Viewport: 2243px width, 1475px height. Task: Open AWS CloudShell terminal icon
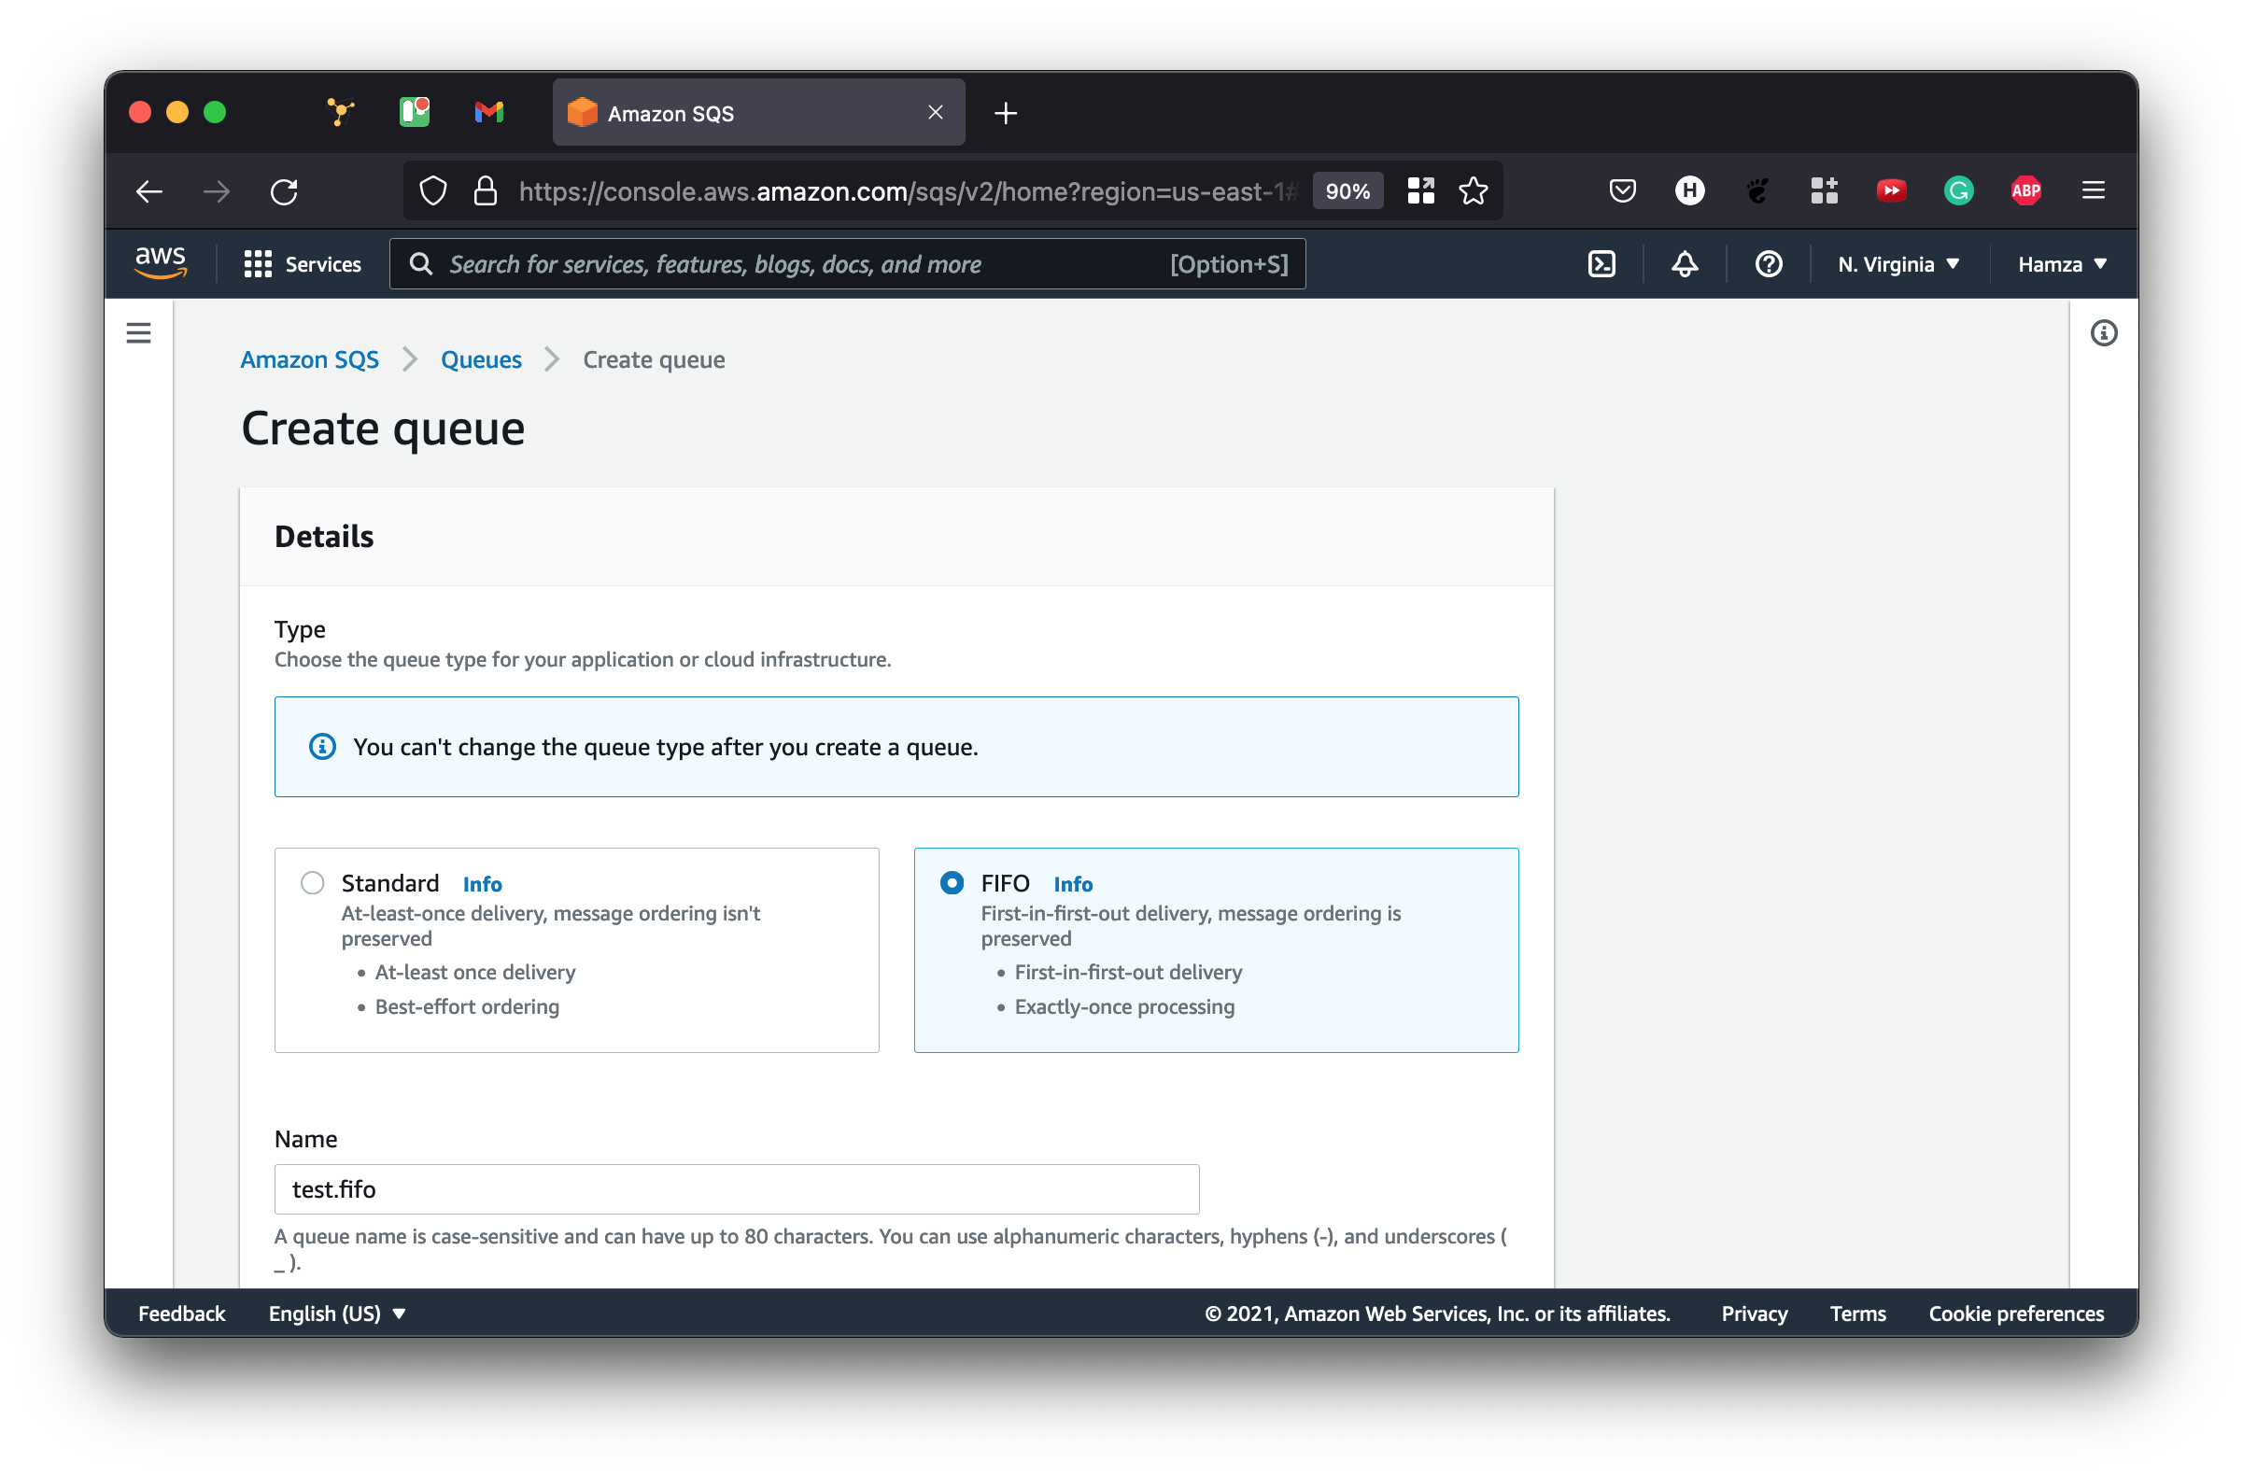[1601, 265]
